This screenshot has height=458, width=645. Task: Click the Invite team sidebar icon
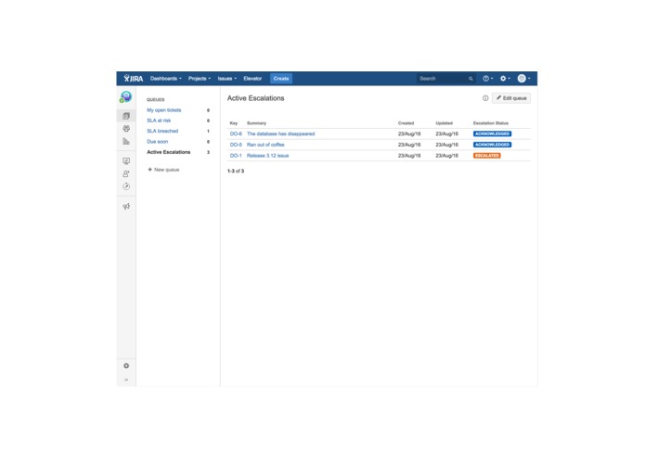click(126, 173)
